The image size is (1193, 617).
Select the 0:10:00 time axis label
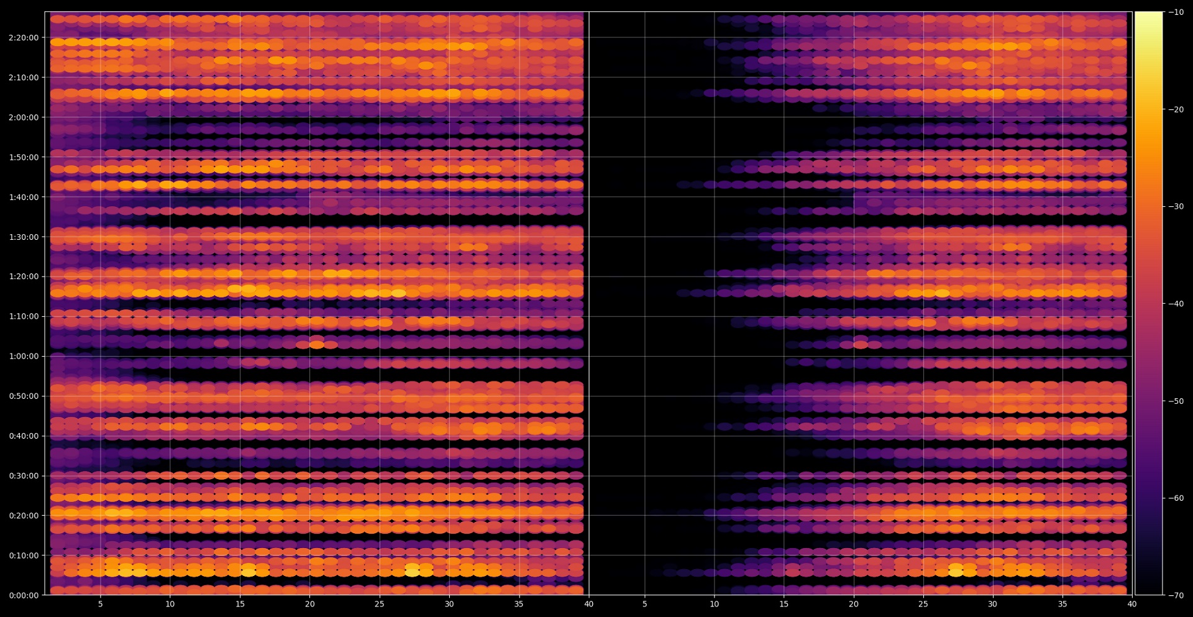(x=24, y=555)
